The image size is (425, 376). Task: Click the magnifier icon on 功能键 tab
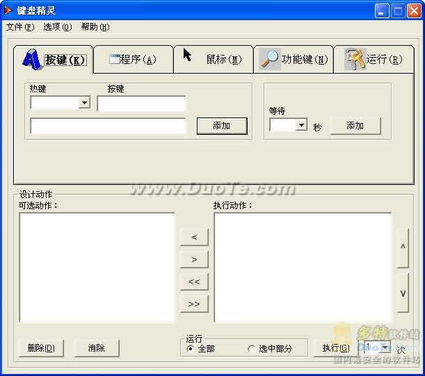pos(270,59)
